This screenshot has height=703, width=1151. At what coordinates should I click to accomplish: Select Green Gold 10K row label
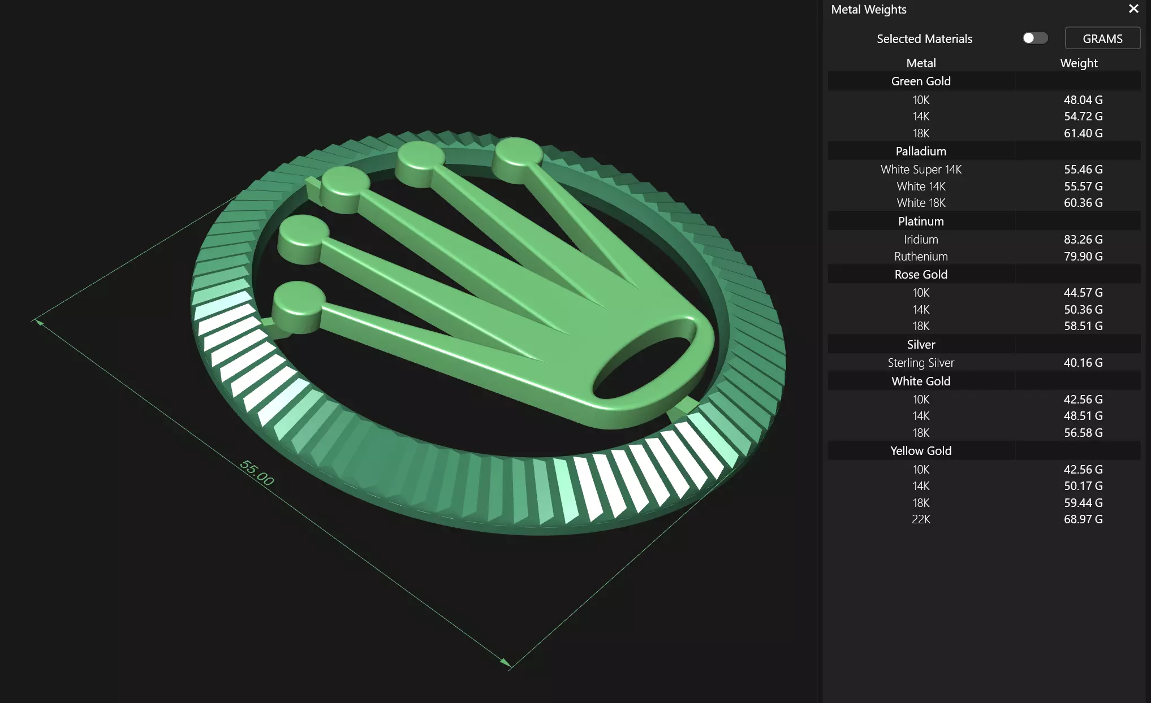[921, 100]
